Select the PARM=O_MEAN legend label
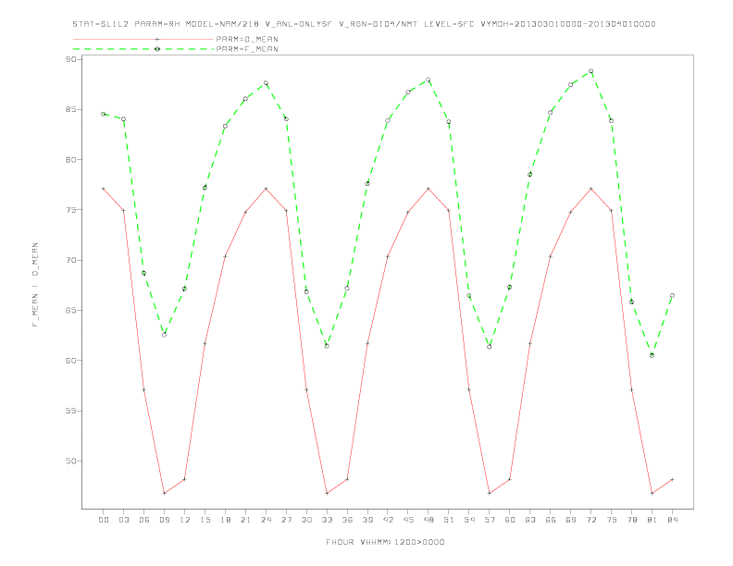 pos(247,39)
